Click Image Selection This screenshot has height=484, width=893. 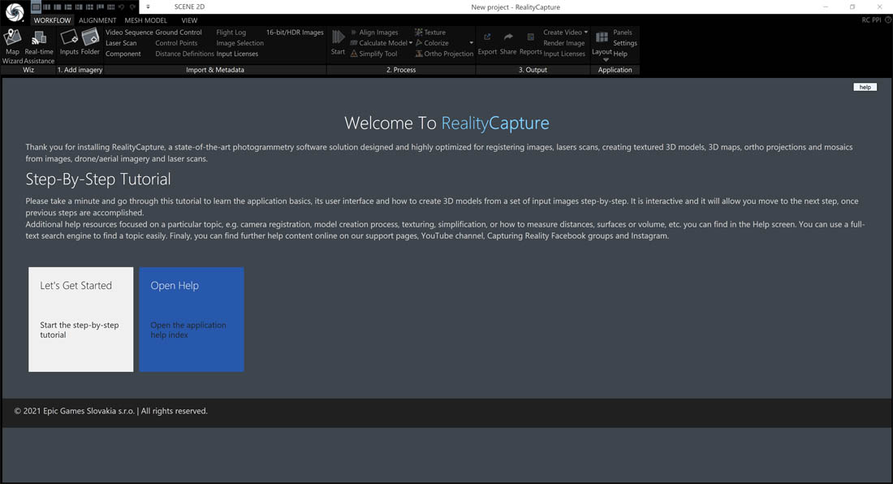(x=239, y=43)
